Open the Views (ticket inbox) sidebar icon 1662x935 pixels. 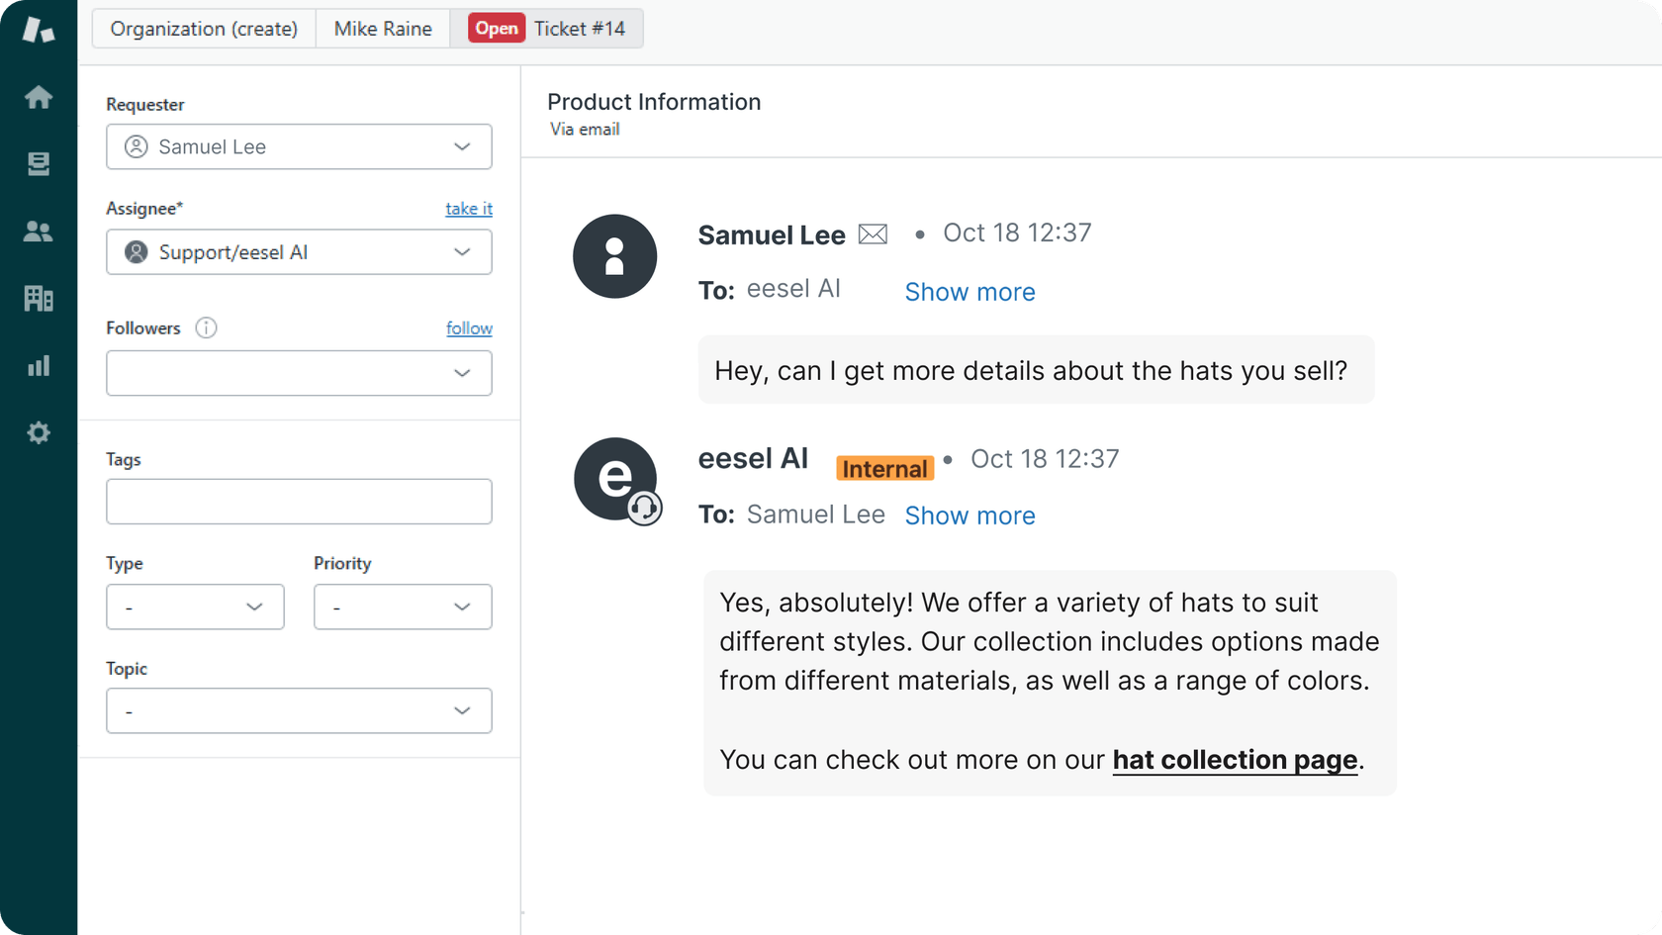(x=38, y=163)
